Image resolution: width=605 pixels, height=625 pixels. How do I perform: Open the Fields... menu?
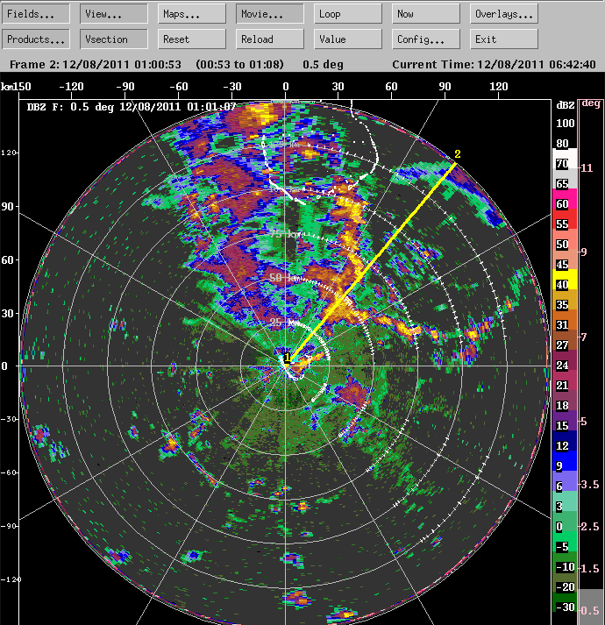click(35, 14)
